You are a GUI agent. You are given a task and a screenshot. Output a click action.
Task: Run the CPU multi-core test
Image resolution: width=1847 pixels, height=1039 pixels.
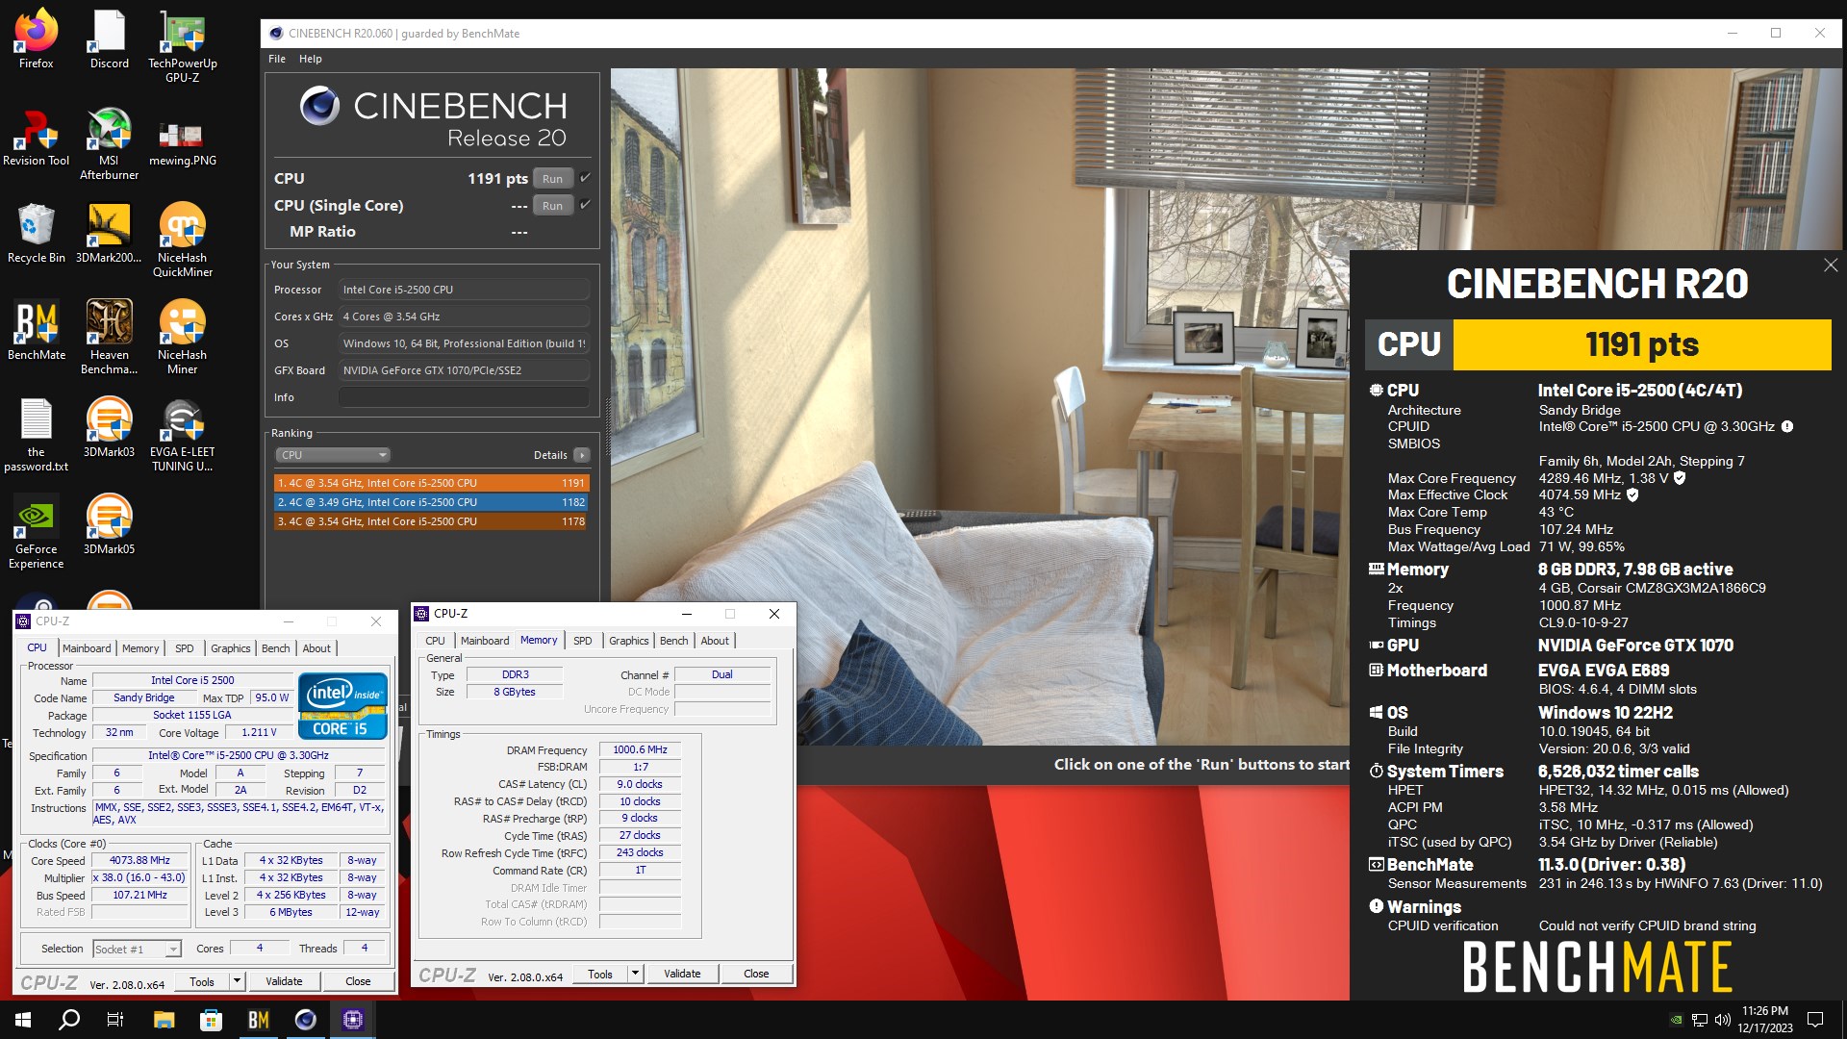click(553, 179)
